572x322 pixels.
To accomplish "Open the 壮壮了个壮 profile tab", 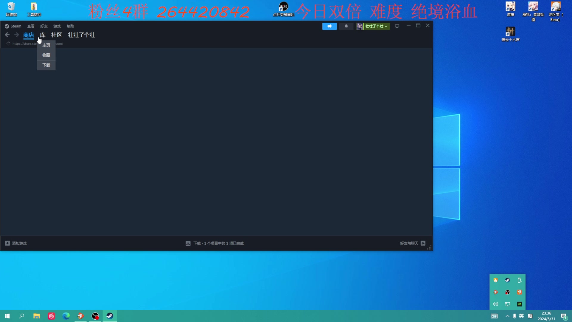I will point(81,35).
